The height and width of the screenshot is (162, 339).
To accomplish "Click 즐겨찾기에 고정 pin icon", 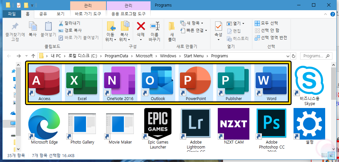I will 15,27.
